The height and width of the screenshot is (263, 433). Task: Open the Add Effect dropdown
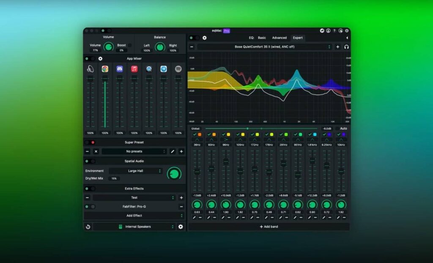pos(134,216)
